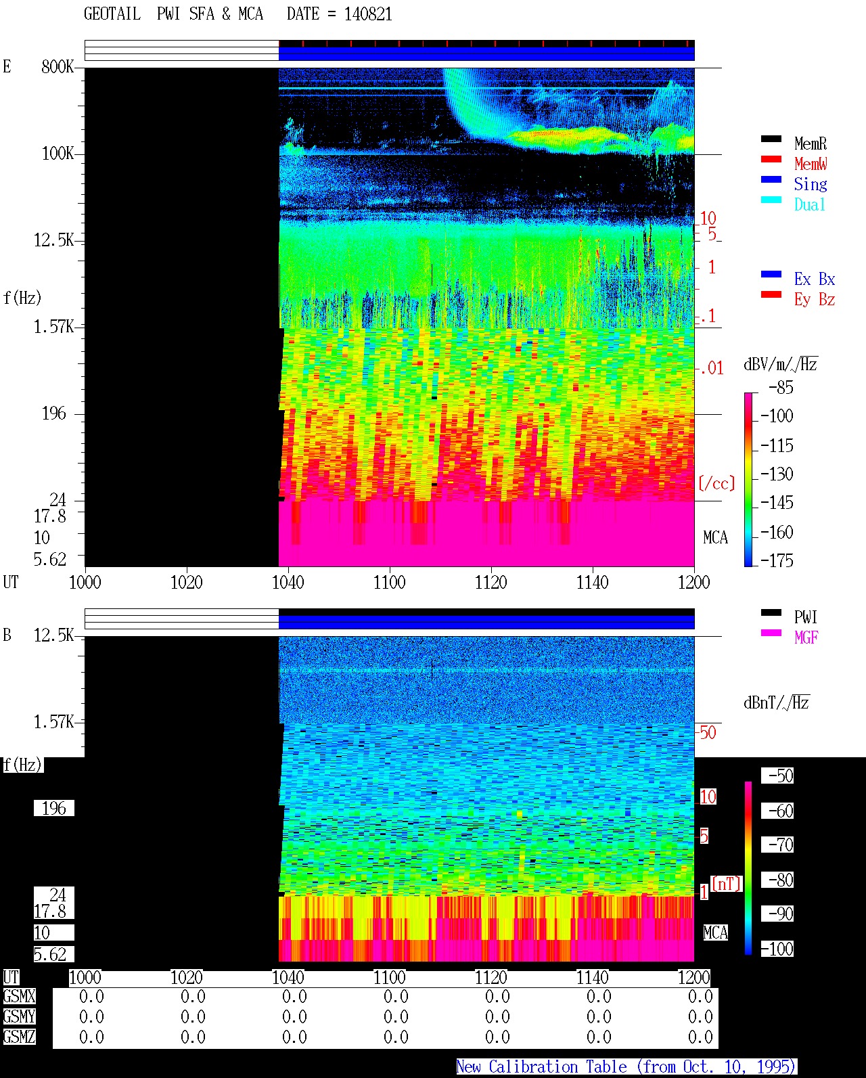The image size is (866, 1078).
Task: Click the 'Ex Bx' legend label
Action: click(815, 279)
